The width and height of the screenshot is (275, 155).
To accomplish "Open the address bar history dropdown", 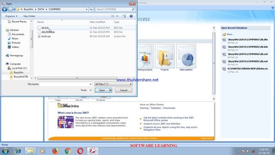I will click(87, 9).
